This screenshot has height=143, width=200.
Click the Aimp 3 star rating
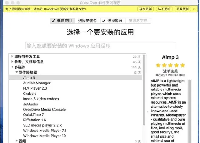coord(170,65)
